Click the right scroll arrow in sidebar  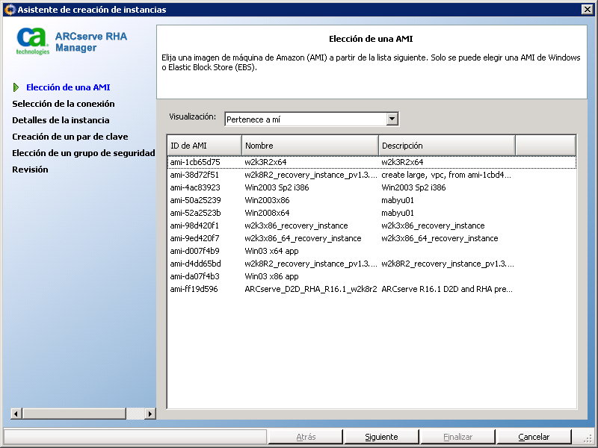[x=149, y=414]
